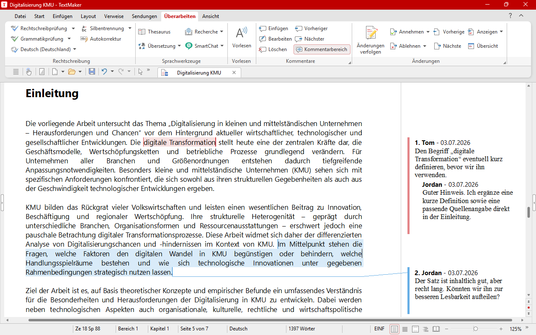Open the Übersicht changes overview
Viewport: 536px width, 335px height.
(483, 46)
